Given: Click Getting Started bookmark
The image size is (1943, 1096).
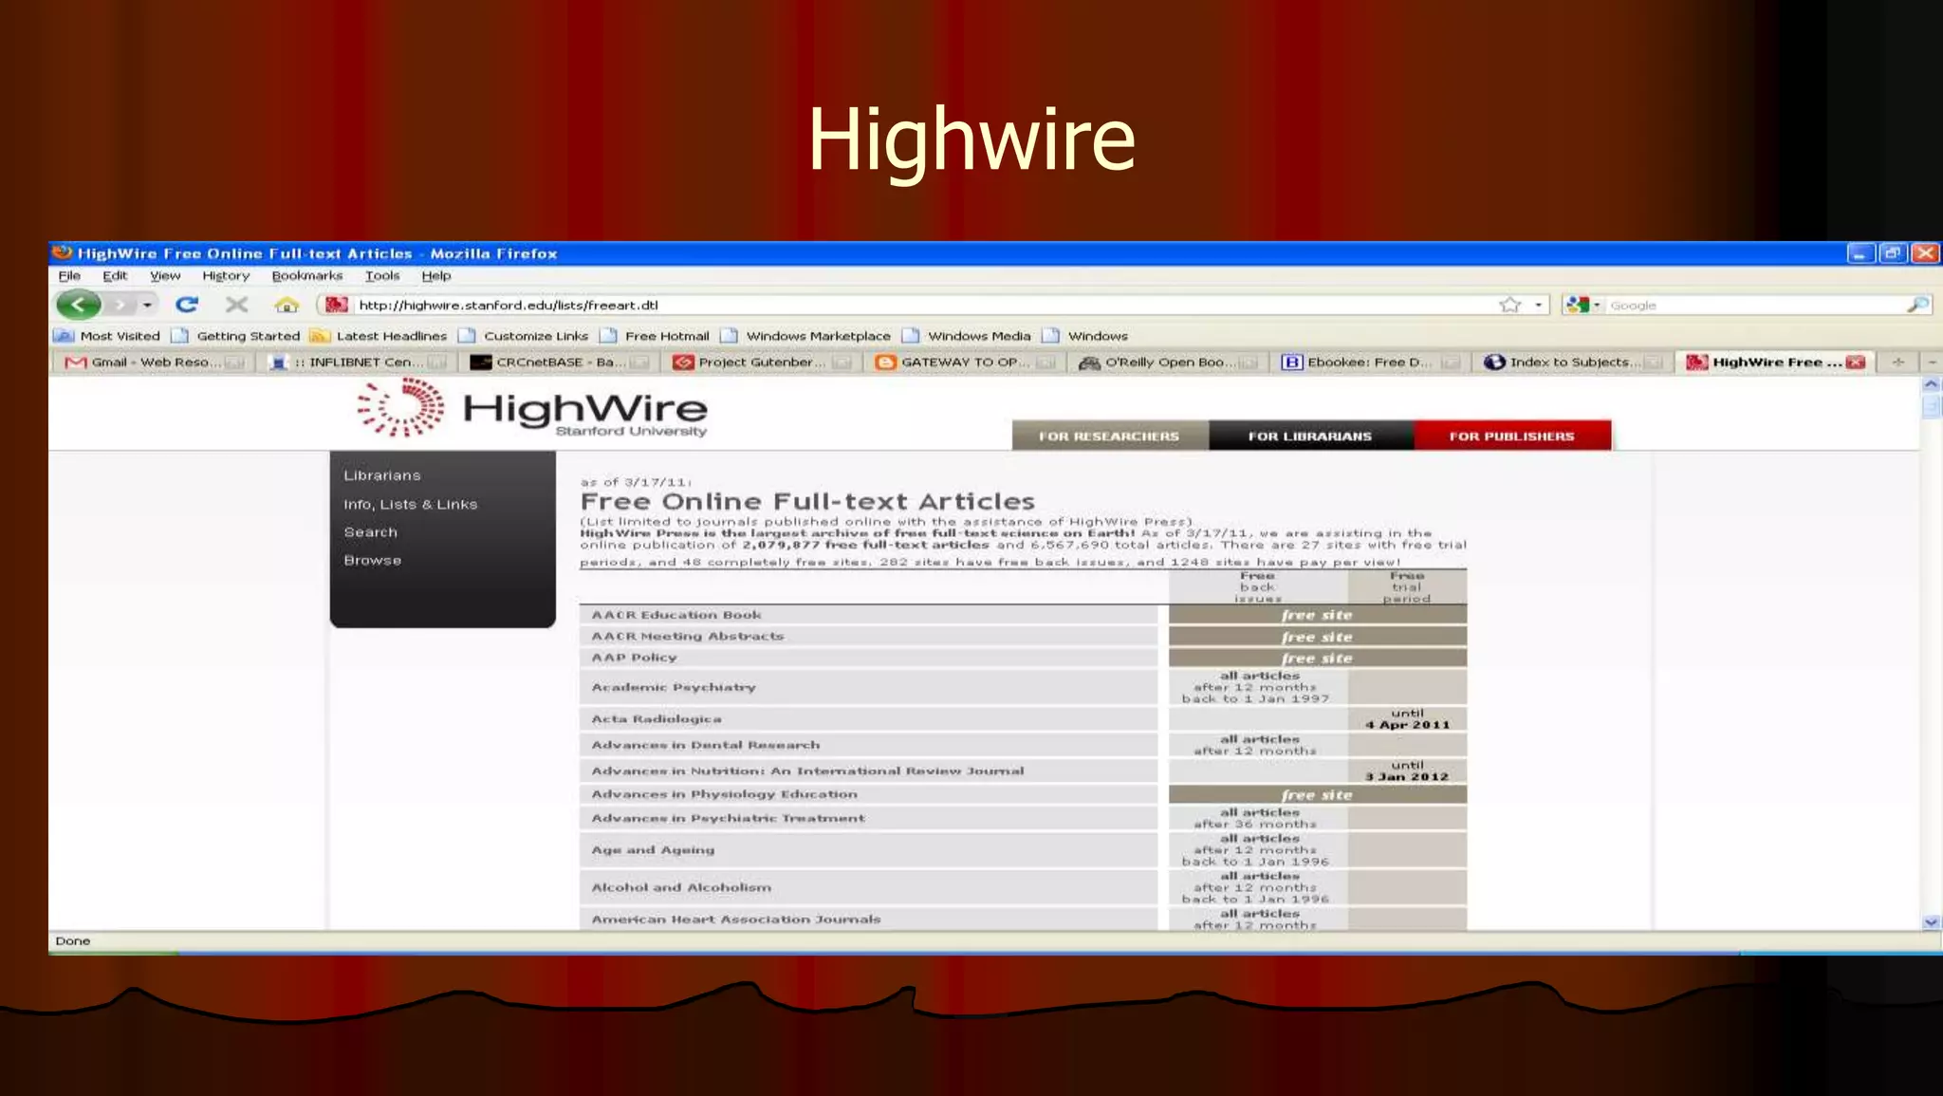Looking at the screenshot, I should click(x=236, y=336).
